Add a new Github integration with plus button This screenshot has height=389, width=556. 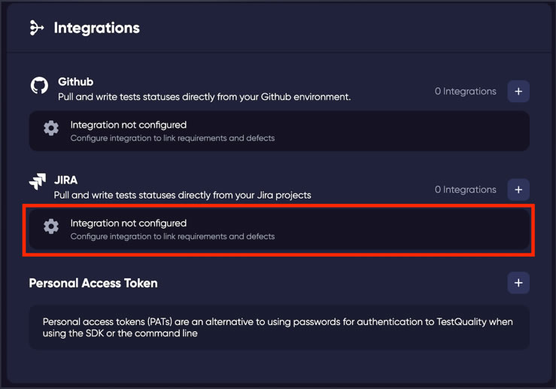[x=518, y=92]
